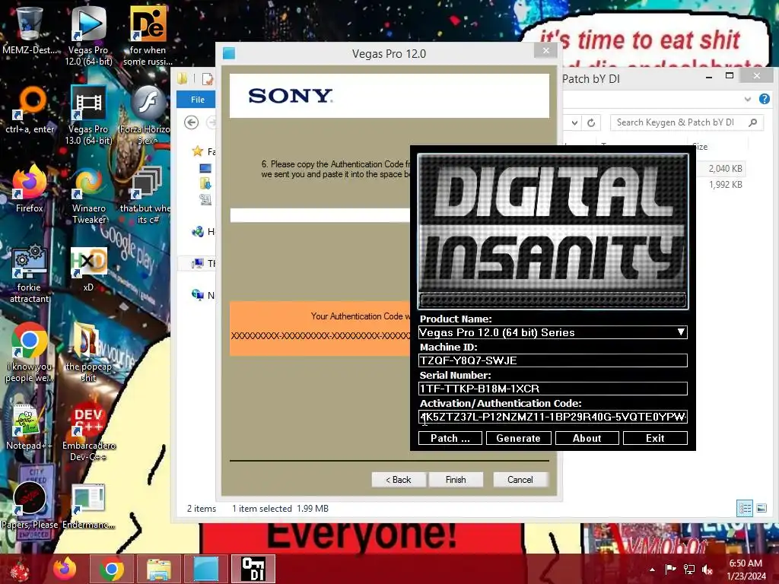The image size is (779, 584).
Task: Expand the Explorer ribbon chevron
Action: click(x=747, y=100)
